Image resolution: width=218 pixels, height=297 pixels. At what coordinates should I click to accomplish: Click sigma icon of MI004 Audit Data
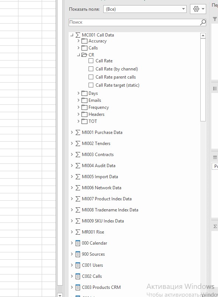tap(78, 166)
